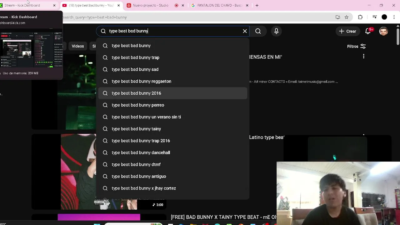Start voice search with microphone

[276, 31]
